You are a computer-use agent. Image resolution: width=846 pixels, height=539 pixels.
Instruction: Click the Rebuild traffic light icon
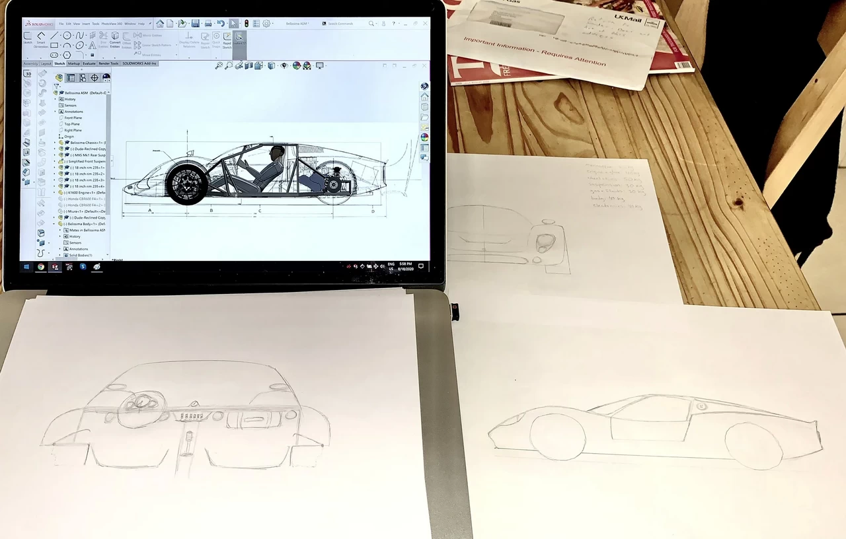247,24
